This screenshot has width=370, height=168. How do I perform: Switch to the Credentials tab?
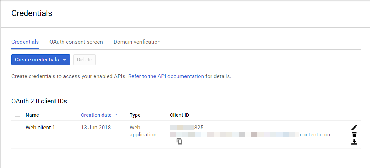(25, 42)
